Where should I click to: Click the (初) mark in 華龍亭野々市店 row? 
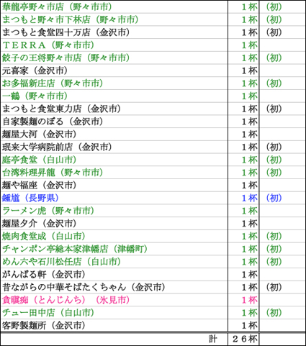274,7
